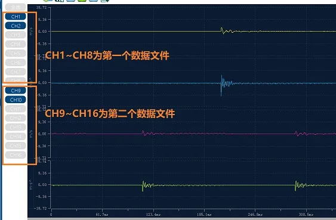This screenshot has height=220, width=336.
Task: Click the 308.5ms time axis label
Action: pyautogui.click(x=306, y=214)
